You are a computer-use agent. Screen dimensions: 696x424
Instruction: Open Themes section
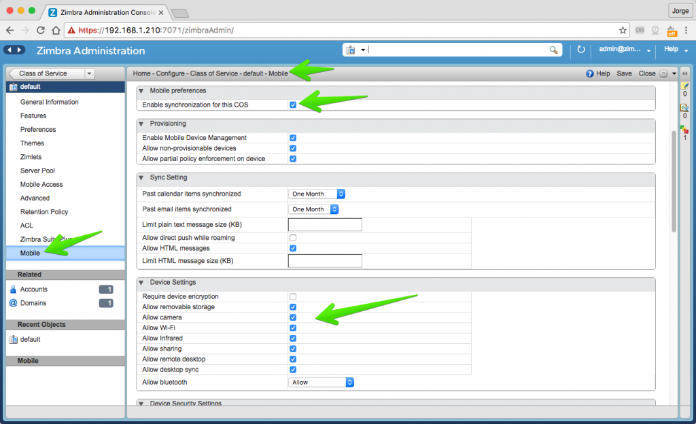[x=32, y=143]
